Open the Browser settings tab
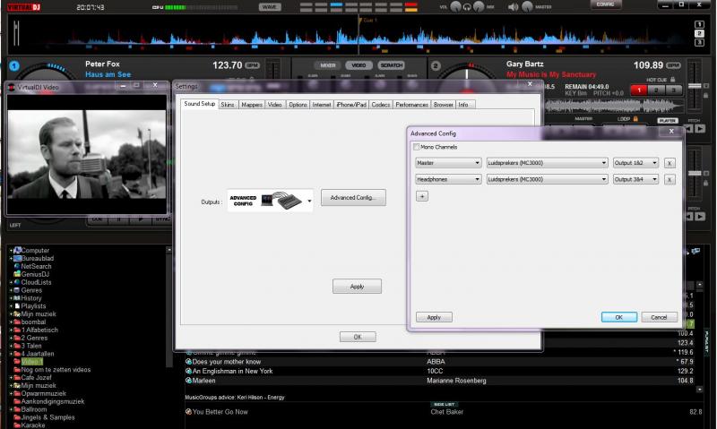 (443, 105)
